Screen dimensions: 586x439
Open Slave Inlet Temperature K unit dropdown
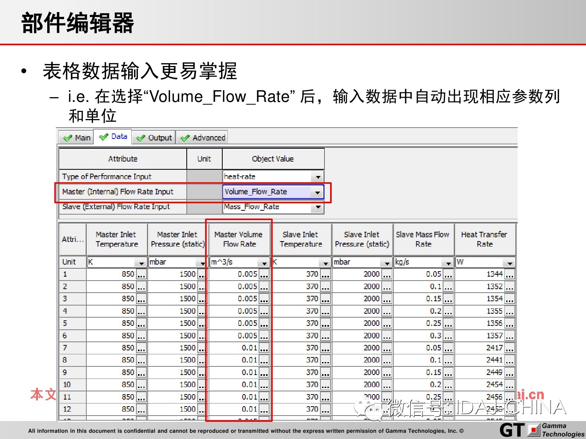click(x=325, y=263)
